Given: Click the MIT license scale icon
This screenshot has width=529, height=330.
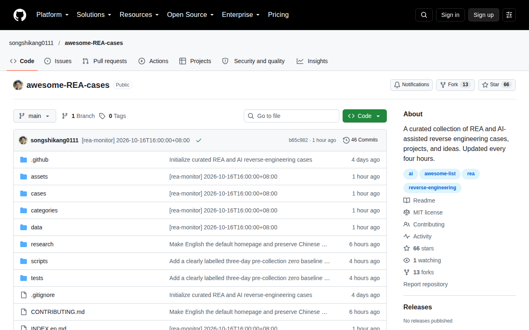Looking at the screenshot, I should click(407, 212).
